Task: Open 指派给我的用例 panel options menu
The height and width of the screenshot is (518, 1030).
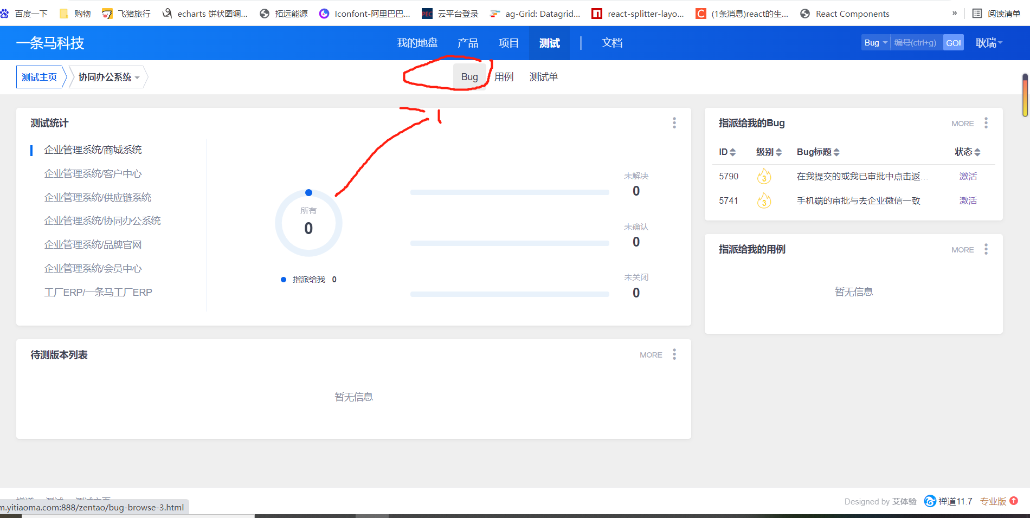Action: pyautogui.click(x=986, y=249)
